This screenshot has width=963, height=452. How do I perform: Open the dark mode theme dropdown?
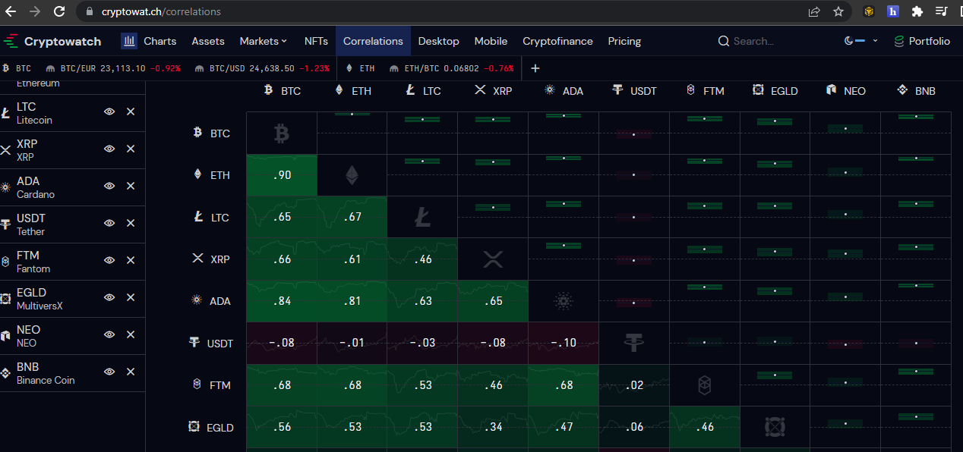(861, 41)
